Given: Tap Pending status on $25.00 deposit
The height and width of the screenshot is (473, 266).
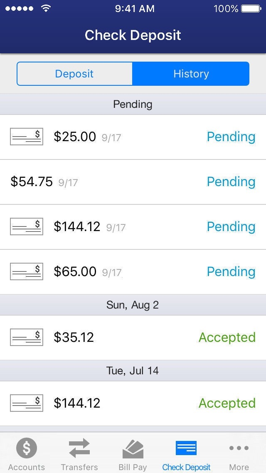Looking at the screenshot, I should [x=231, y=137].
